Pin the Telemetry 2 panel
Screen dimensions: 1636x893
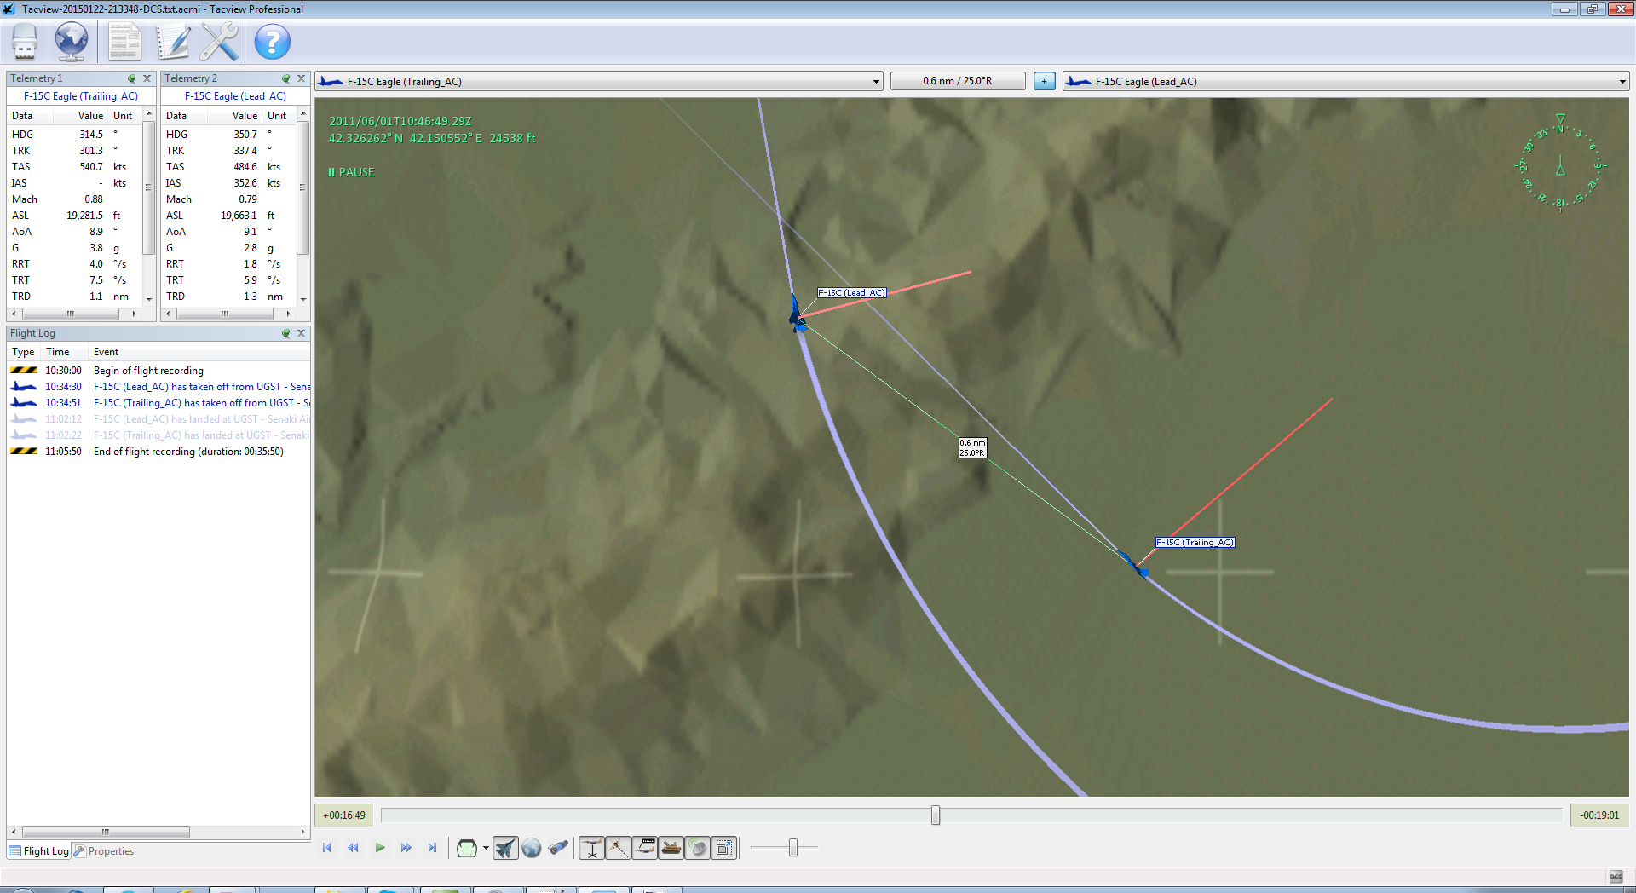click(x=285, y=78)
